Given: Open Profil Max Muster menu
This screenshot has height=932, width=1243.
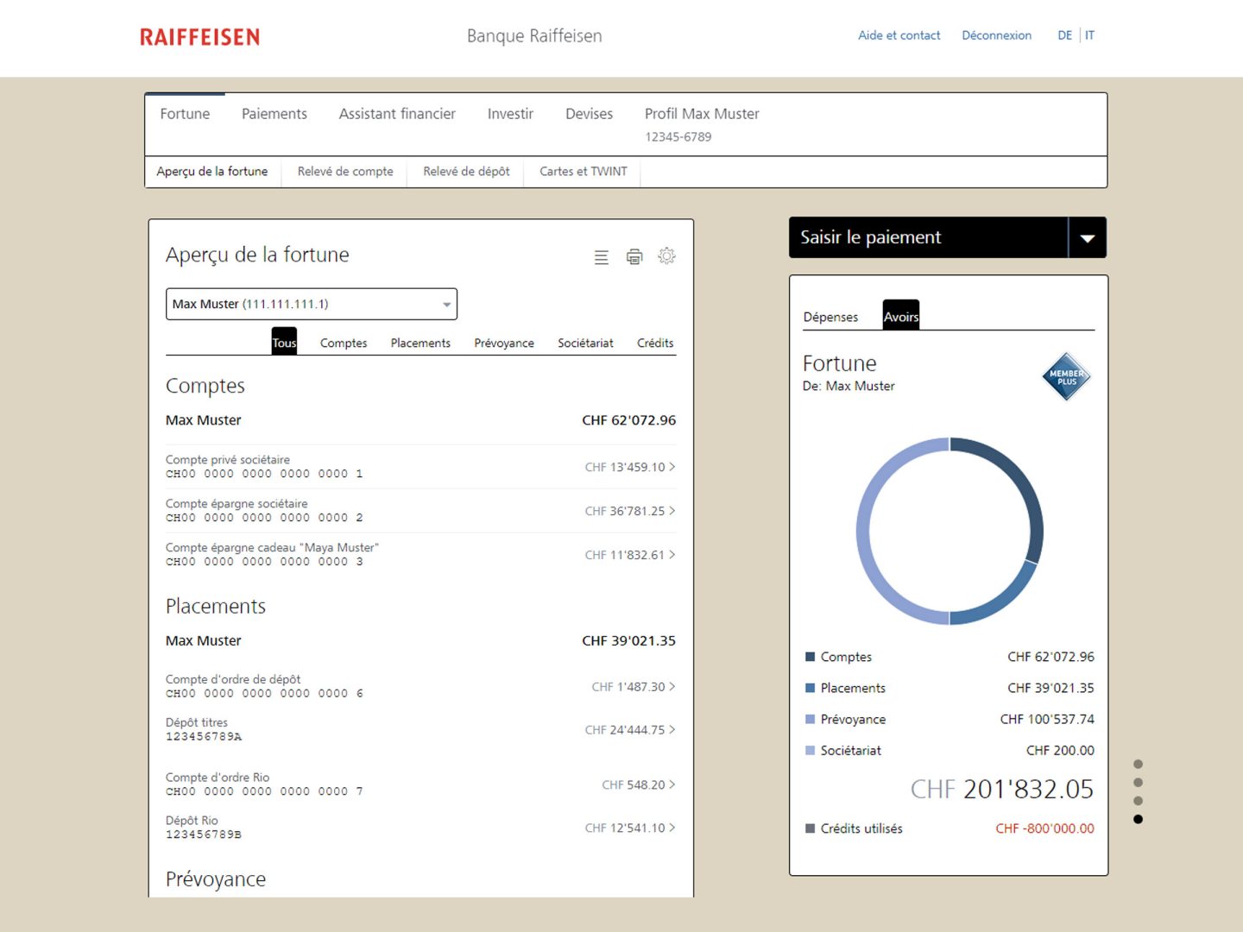Looking at the screenshot, I should [x=702, y=114].
